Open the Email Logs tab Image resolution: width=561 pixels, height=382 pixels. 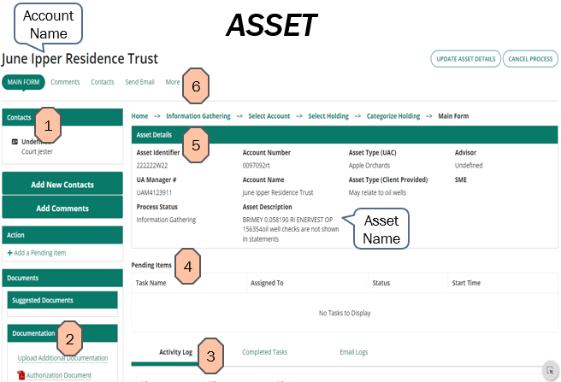(354, 352)
